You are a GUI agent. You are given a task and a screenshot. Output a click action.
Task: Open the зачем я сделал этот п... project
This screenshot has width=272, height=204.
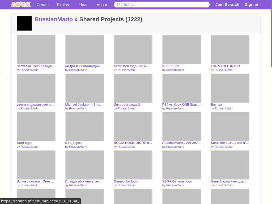point(36,105)
